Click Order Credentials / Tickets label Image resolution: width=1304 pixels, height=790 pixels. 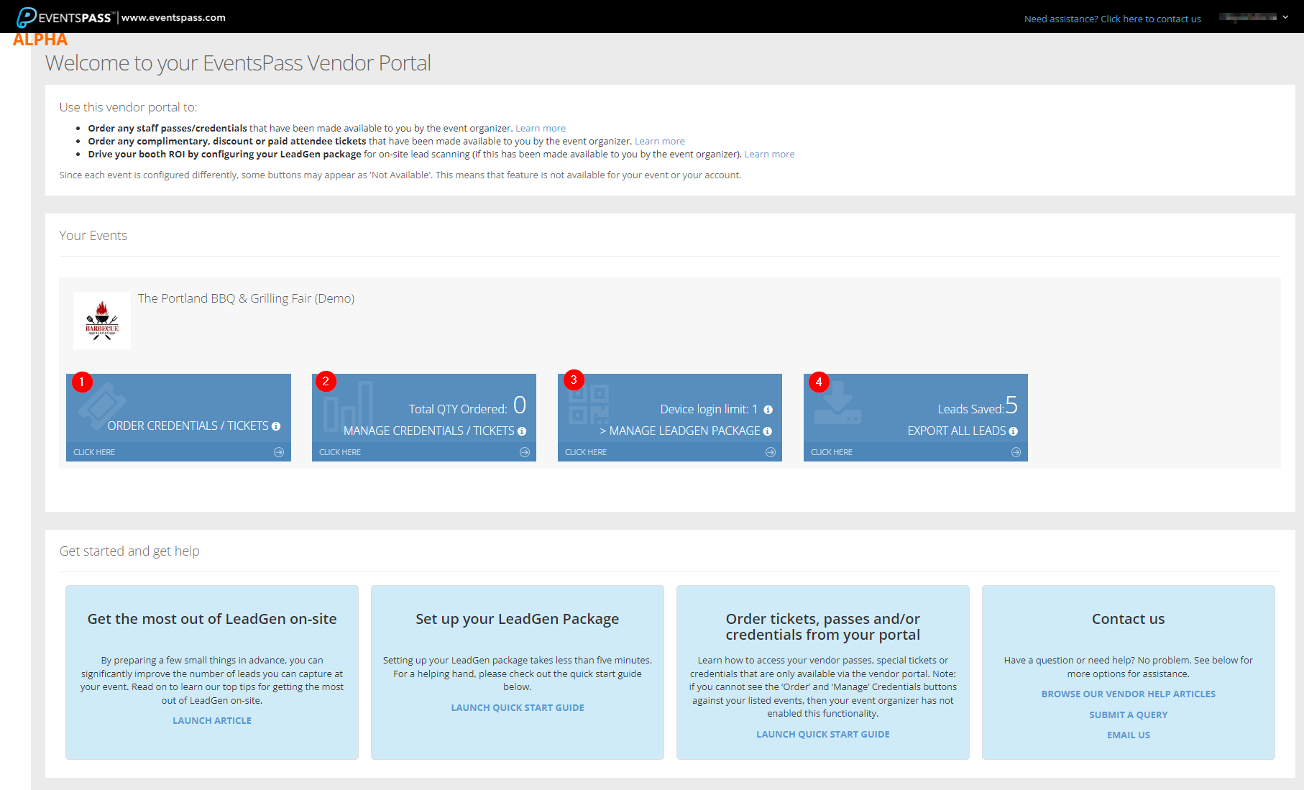[188, 426]
